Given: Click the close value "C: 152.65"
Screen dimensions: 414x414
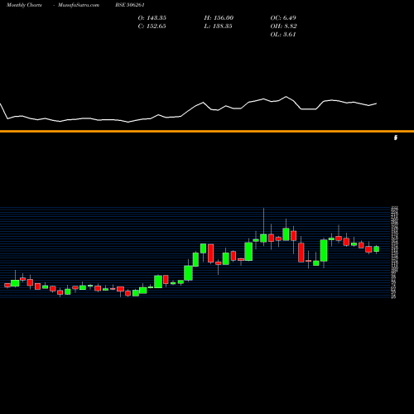Looking at the screenshot, I should pyautogui.click(x=152, y=26).
